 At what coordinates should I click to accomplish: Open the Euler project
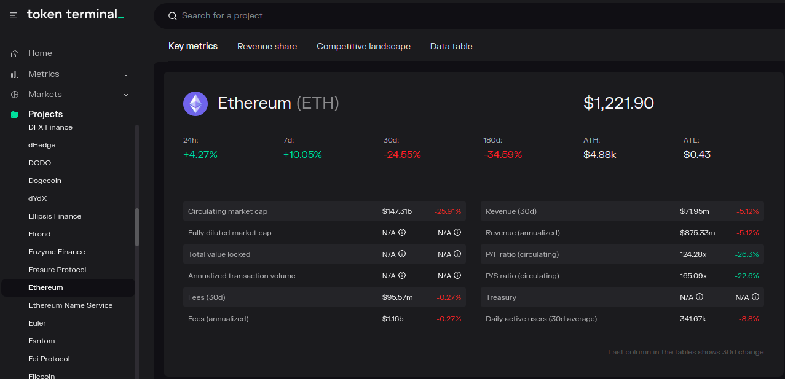pyautogui.click(x=37, y=323)
